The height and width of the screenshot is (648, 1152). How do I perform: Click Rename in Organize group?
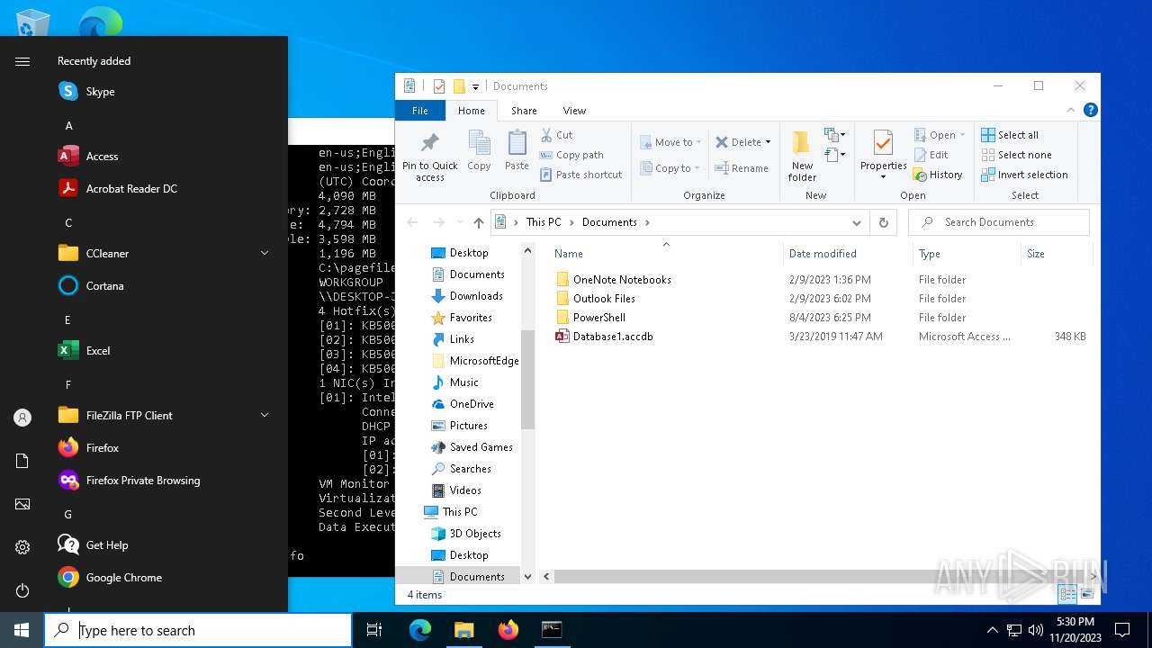click(x=742, y=168)
